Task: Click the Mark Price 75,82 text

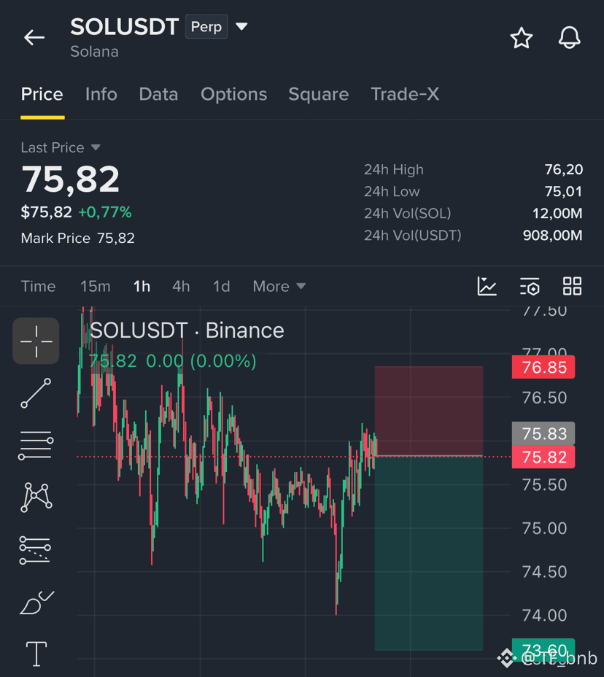Action: pyautogui.click(x=78, y=238)
